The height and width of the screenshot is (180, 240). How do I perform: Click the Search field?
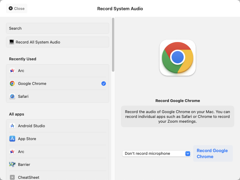pos(58,28)
